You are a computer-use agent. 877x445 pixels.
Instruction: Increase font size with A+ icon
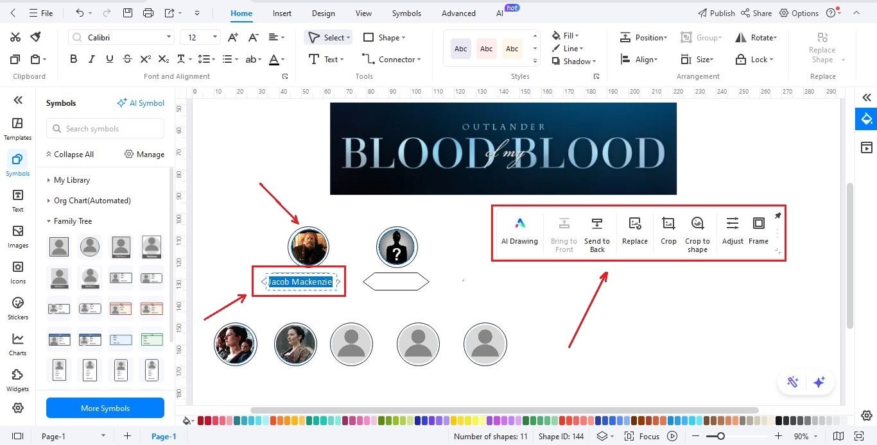click(233, 37)
